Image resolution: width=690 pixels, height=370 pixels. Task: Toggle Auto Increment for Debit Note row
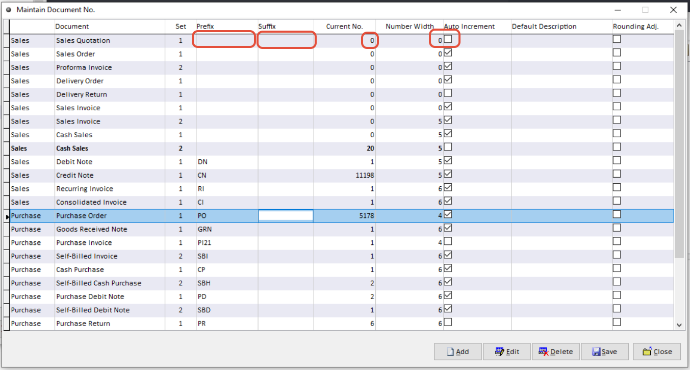(448, 160)
